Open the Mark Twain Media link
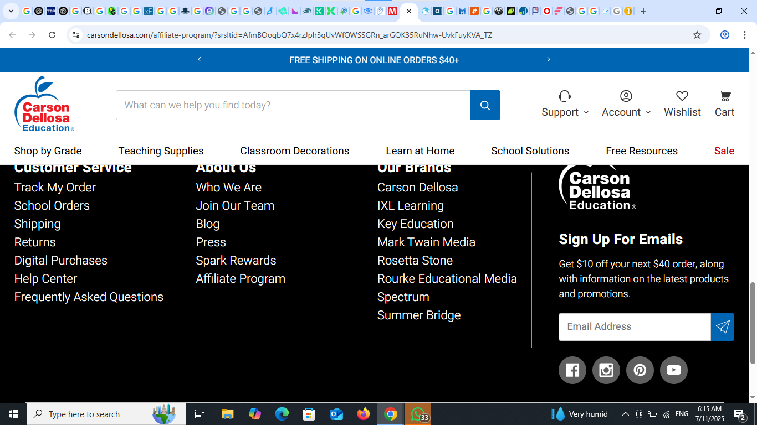 pyautogui.click(x=426, y=242)
